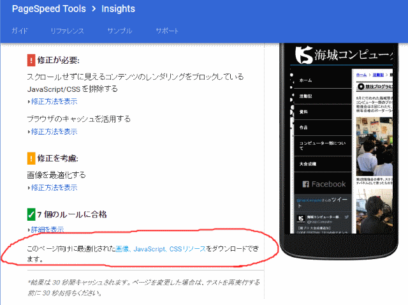Open the PageSpeed Tools breadcrumb link

coord(49,9)
